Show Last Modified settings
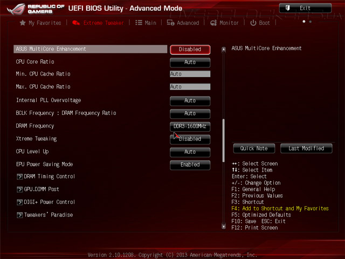This screenshot has height=259, width=345. (306, 148)
